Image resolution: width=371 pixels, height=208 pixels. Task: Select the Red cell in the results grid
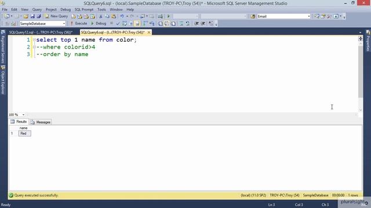click(24, 133)
